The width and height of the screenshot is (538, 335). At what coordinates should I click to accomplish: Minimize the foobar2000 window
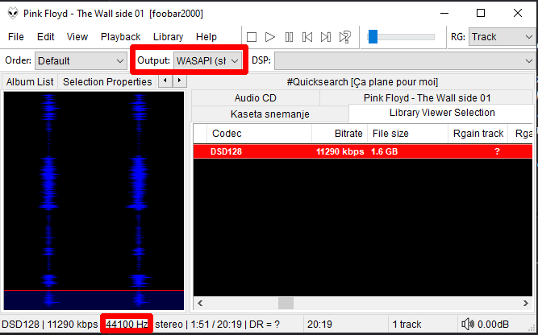click(x=444, y=14)
